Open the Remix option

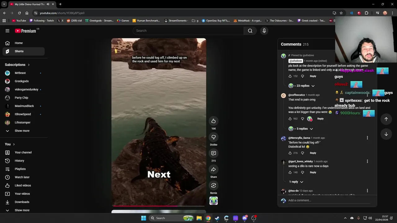point(213,185)
